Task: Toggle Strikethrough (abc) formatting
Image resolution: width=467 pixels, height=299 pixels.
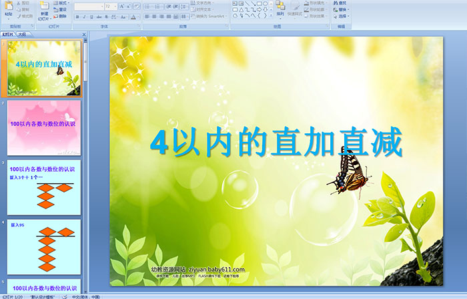Action: pos(99,17)
